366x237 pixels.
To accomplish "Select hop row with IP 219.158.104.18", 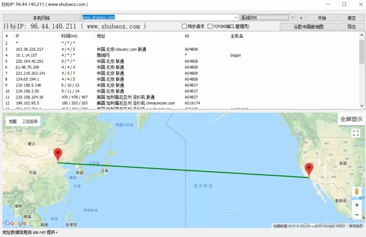I will pyautogui.click(x=29, y=97).
